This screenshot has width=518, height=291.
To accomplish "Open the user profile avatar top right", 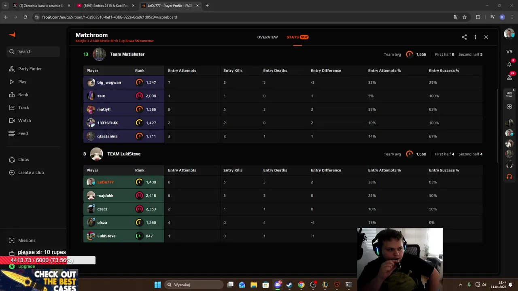I will [x=509, y=34].
